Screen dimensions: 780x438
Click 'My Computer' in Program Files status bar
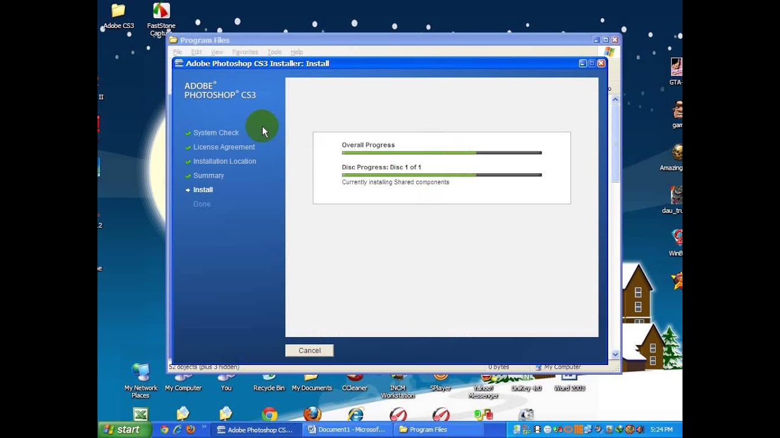[562, 367]
